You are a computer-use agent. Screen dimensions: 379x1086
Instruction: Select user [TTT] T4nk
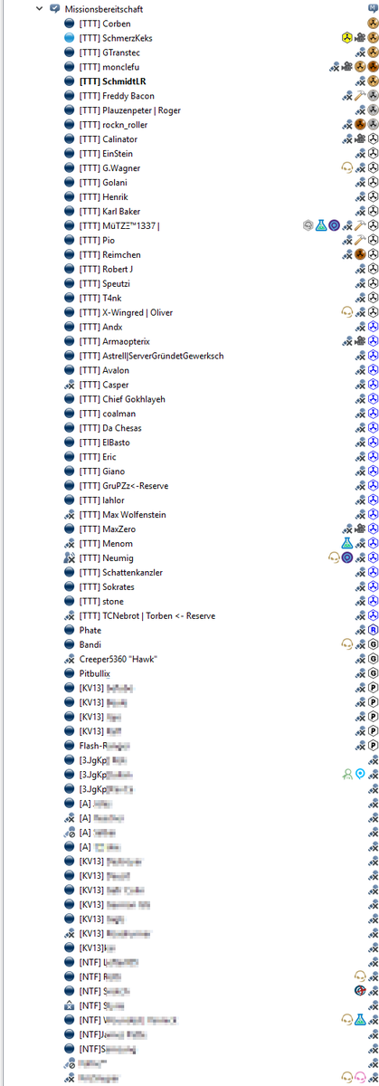pos(101,299)
